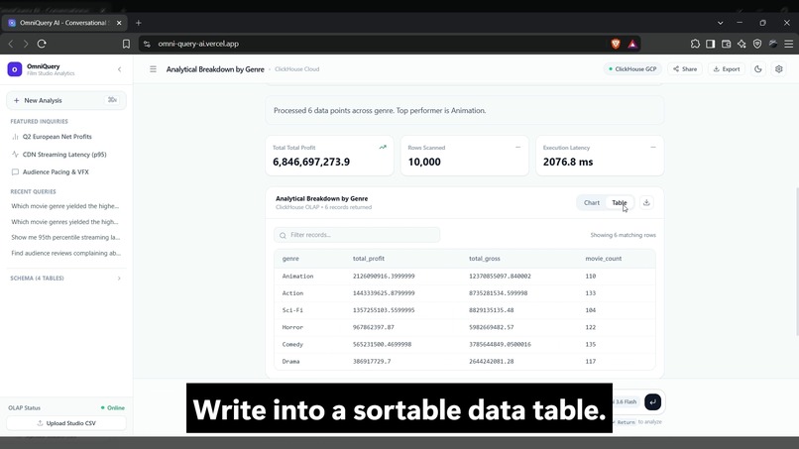Open the Brave Wallet icon

pyautogui.click(x=726, y=44)
